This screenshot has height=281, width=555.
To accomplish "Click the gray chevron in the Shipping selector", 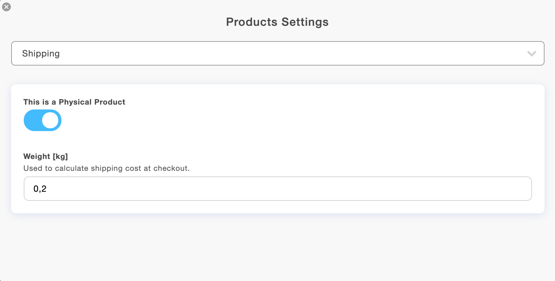I will [531, 53].
